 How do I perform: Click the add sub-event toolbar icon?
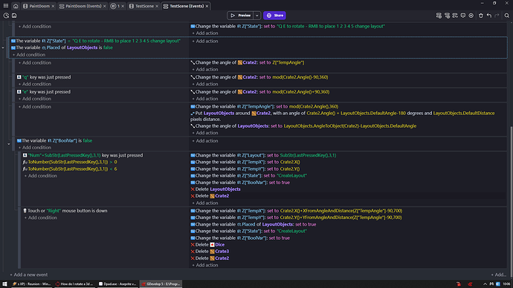[447, 16]
